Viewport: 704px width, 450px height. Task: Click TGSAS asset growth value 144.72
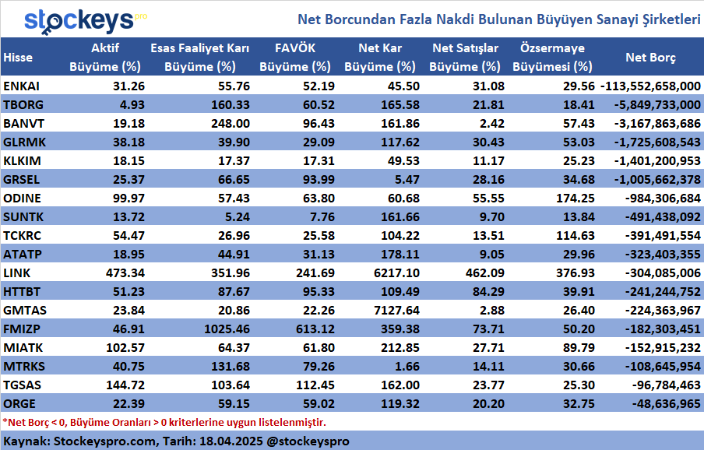click(125, 385)
